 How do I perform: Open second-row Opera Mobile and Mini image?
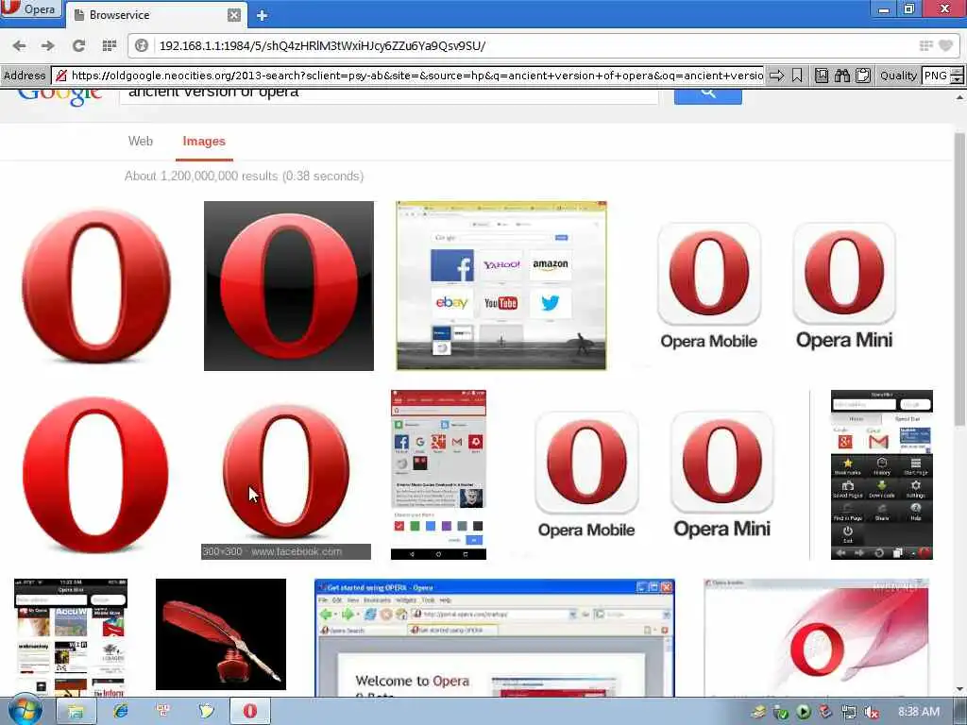coord(654,475)
